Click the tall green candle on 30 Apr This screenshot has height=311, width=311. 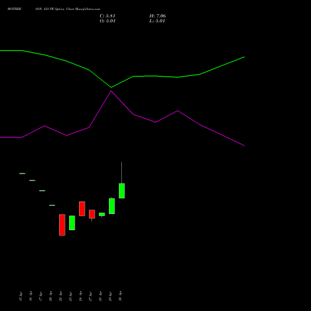122,191
